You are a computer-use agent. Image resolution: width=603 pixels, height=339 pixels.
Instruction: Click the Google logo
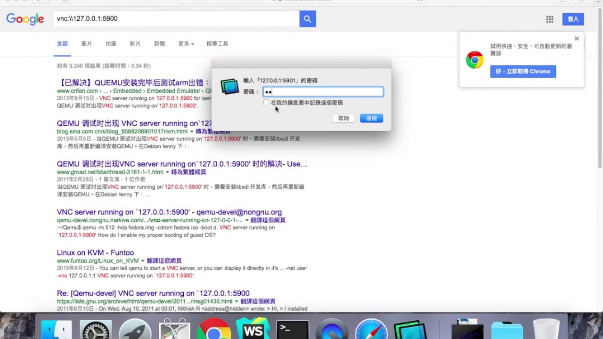click(25, 19)
